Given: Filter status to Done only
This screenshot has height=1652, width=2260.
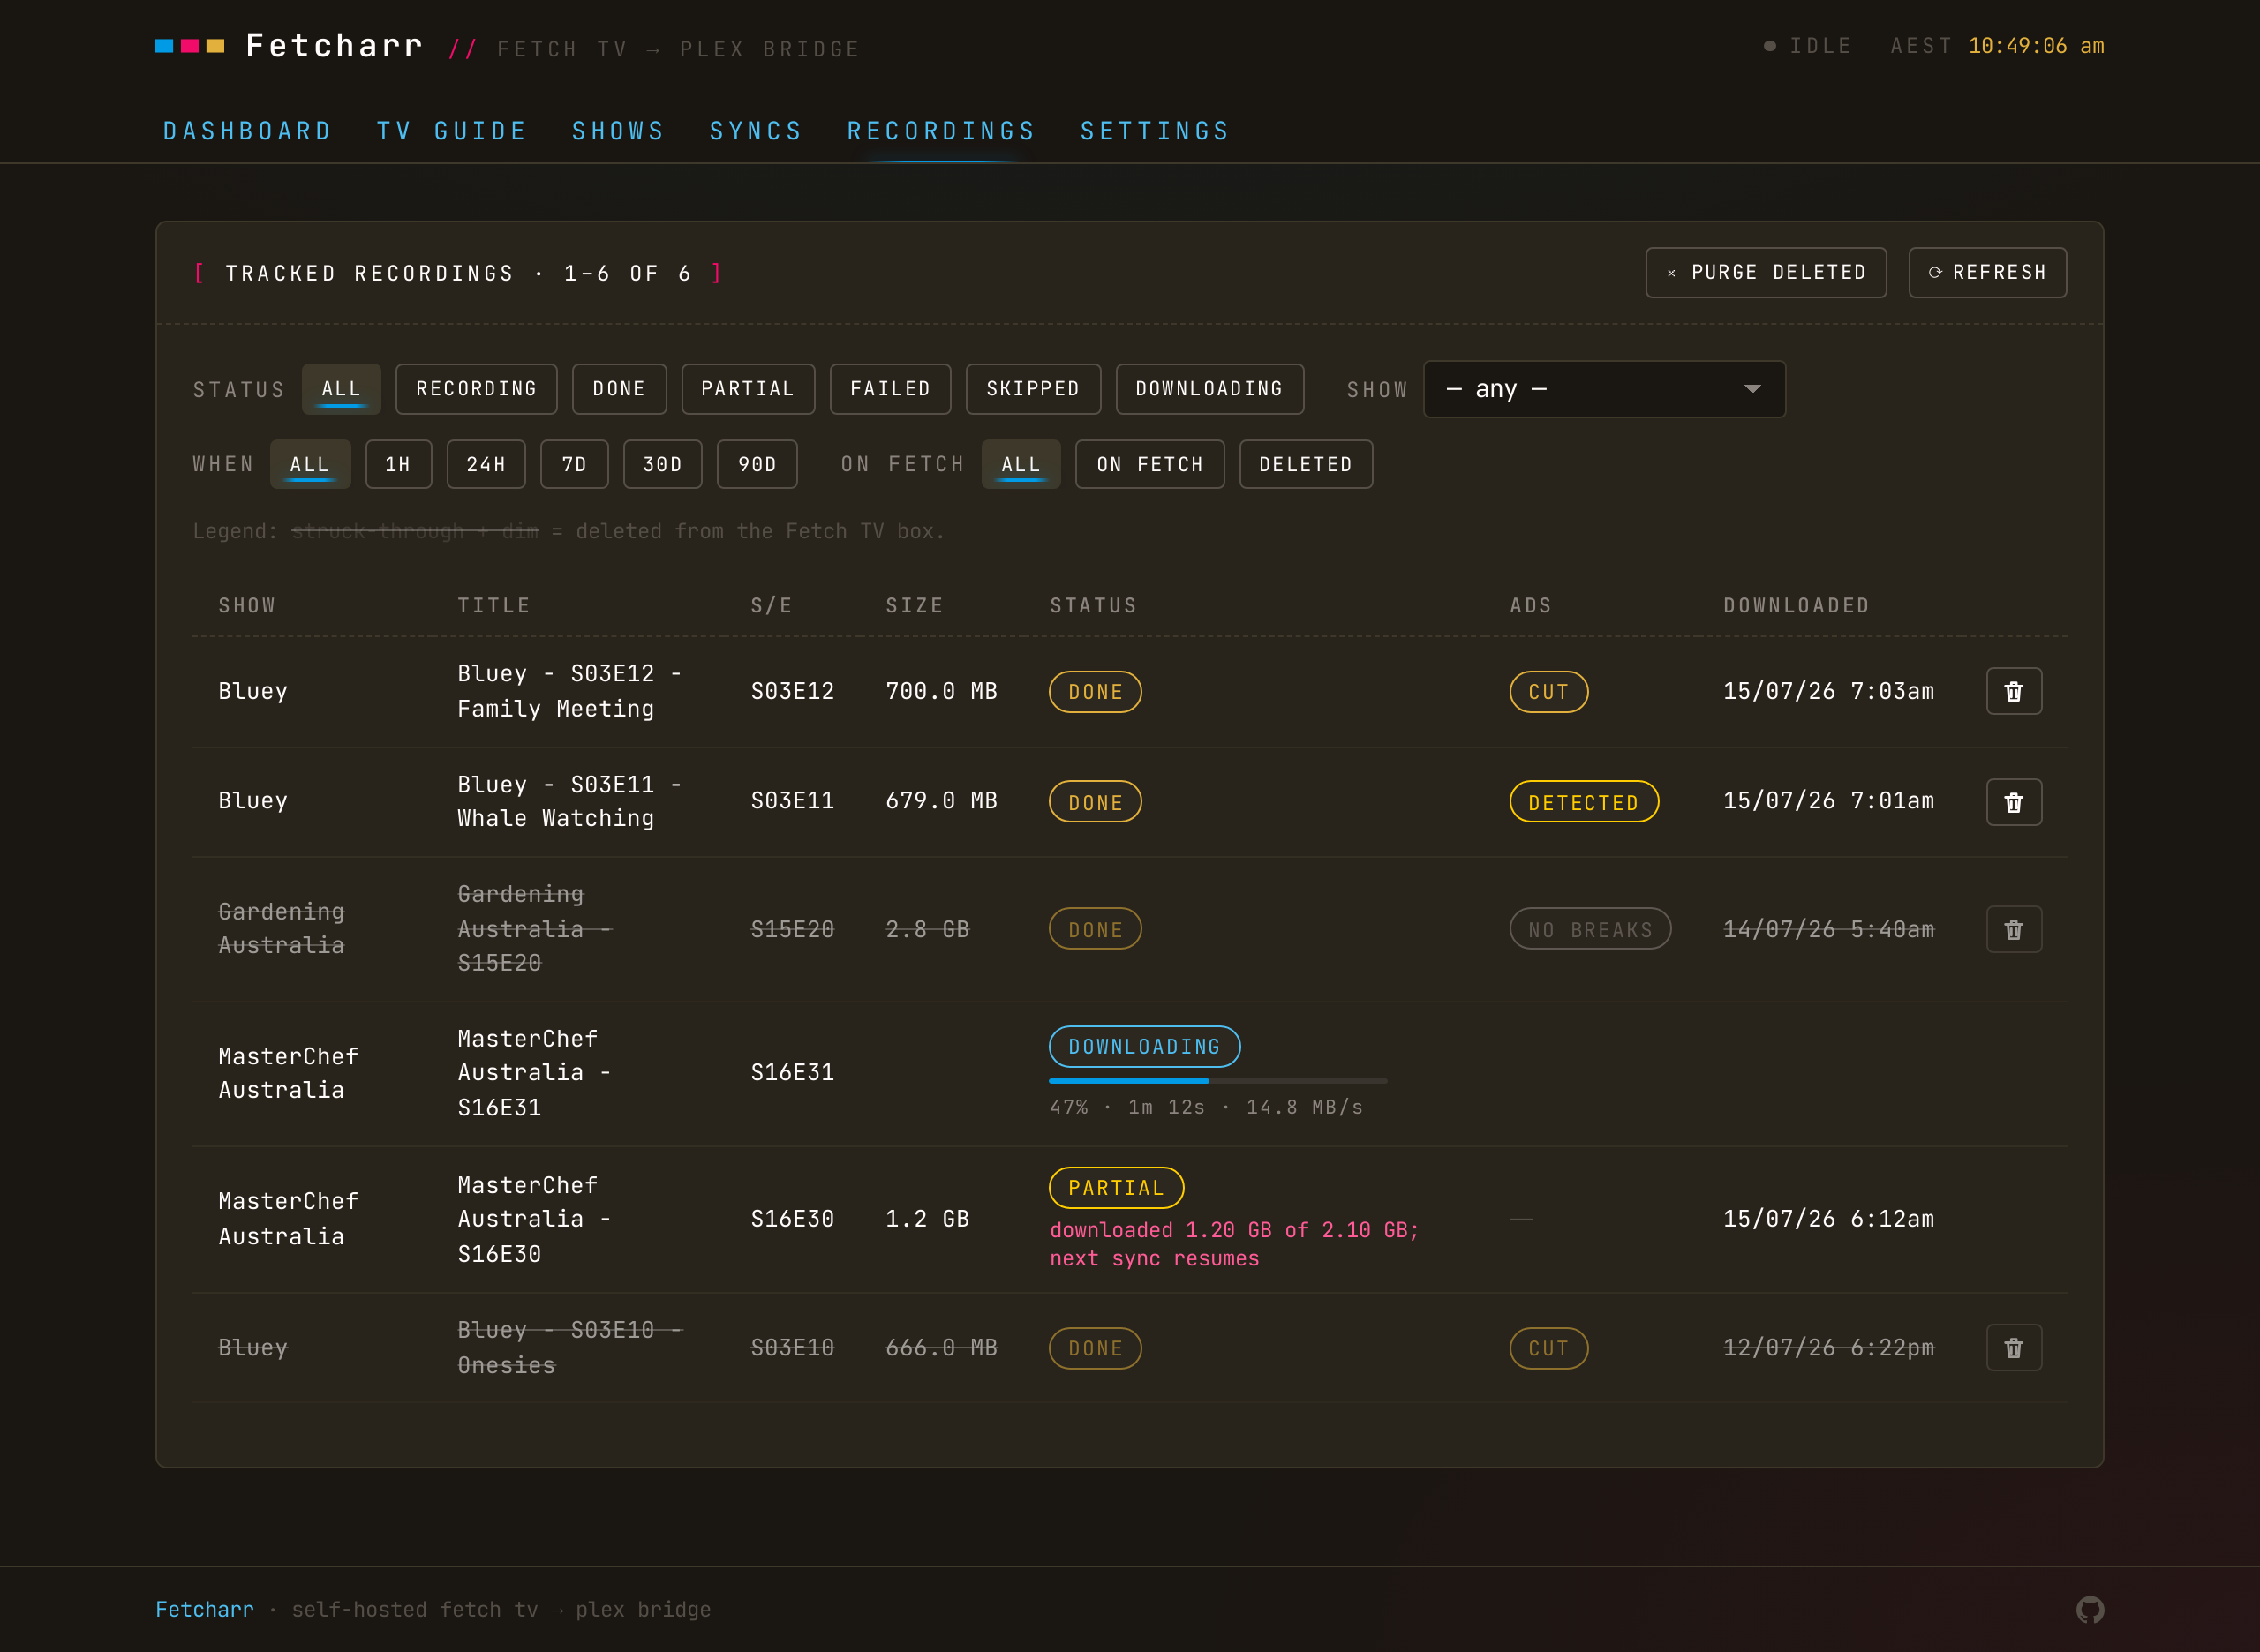Looking at the screenshot, I should (618, 389).
